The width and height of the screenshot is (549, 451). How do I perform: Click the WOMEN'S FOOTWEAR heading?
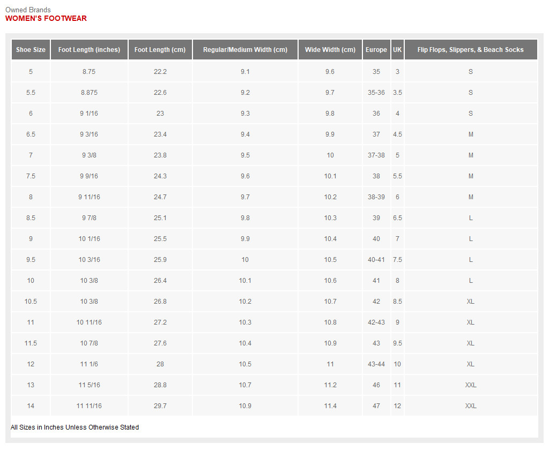(x=46, y=19)
